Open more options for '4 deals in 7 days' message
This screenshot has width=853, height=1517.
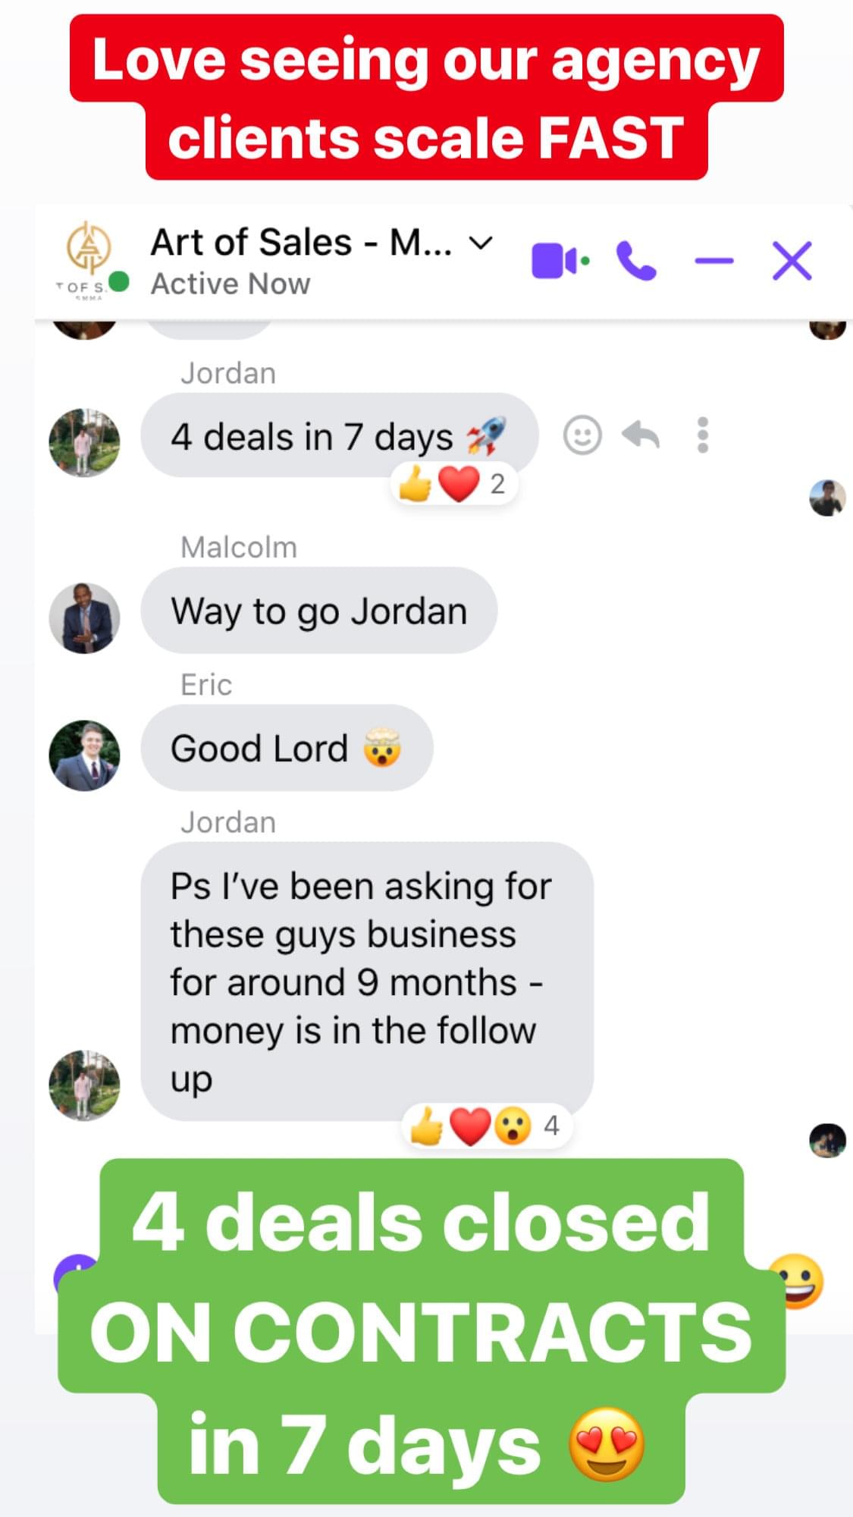pyautogui.click(x=703, y=435)
